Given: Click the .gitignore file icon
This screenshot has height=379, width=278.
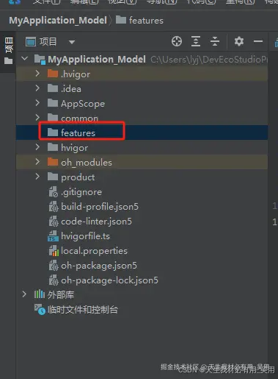Looking at the screenshot, I should tap(54, 192).
